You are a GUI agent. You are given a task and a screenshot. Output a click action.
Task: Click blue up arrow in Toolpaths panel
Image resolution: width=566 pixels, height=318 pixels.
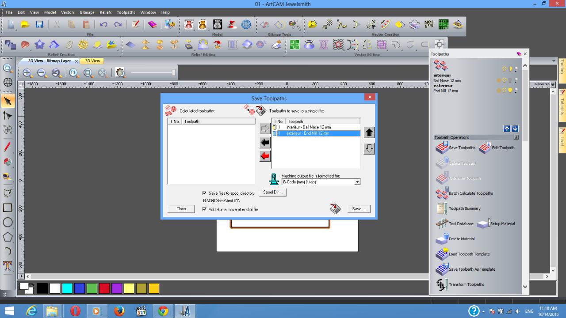(507, 129)
